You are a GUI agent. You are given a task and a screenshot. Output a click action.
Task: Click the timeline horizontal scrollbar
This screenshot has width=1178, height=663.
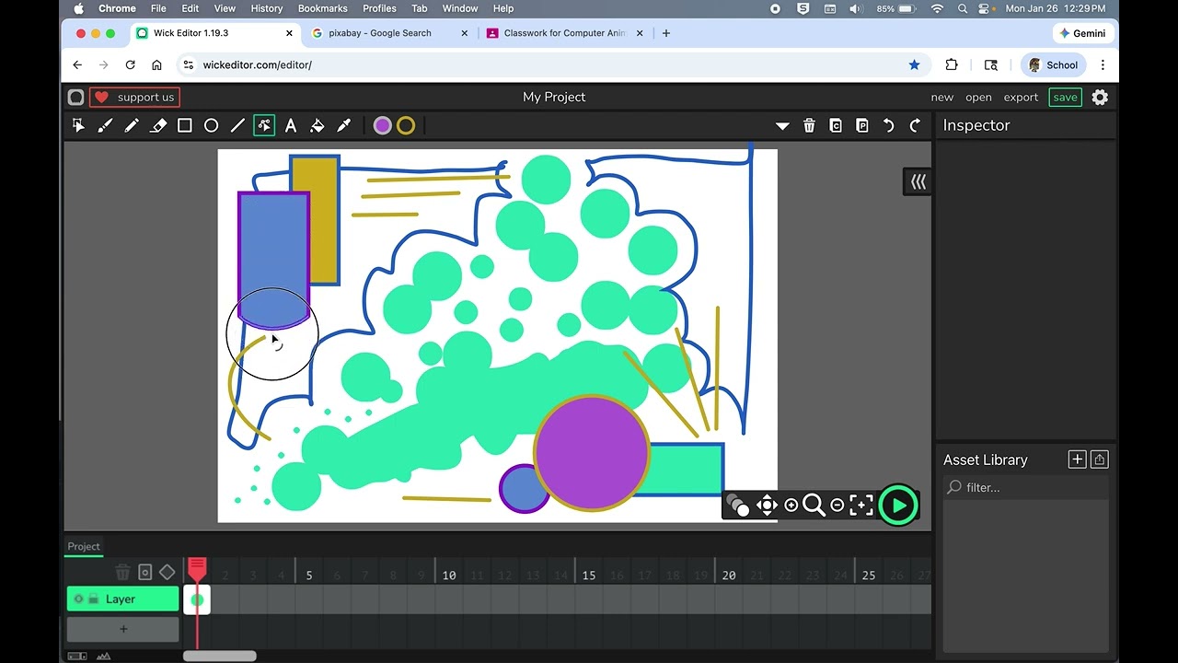(220, 656)
